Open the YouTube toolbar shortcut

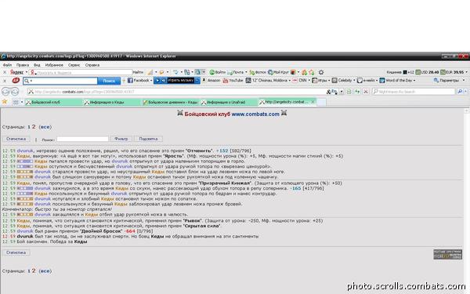pos(233,81)
